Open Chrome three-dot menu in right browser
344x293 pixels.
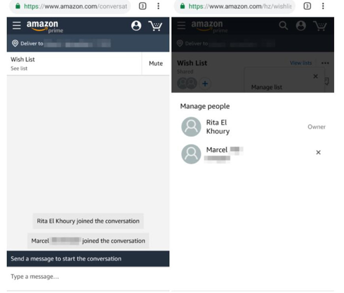(323, 6)
